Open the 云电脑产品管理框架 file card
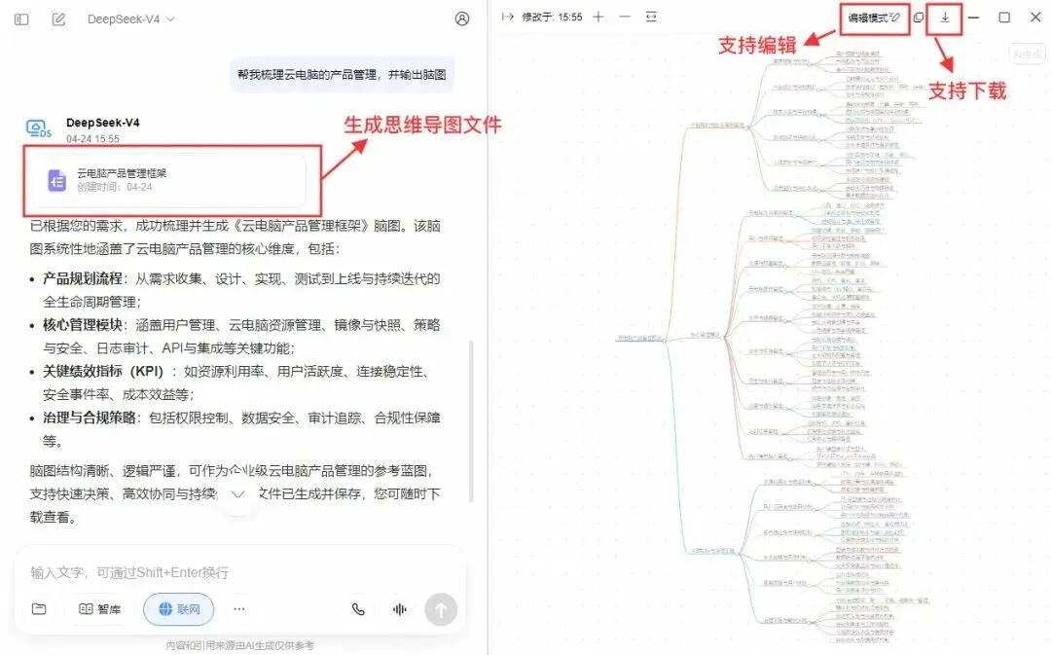 click(172, 180)
